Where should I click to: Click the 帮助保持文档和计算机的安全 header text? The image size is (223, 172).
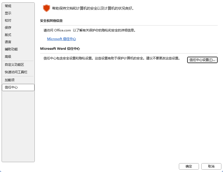click(93, 8)
